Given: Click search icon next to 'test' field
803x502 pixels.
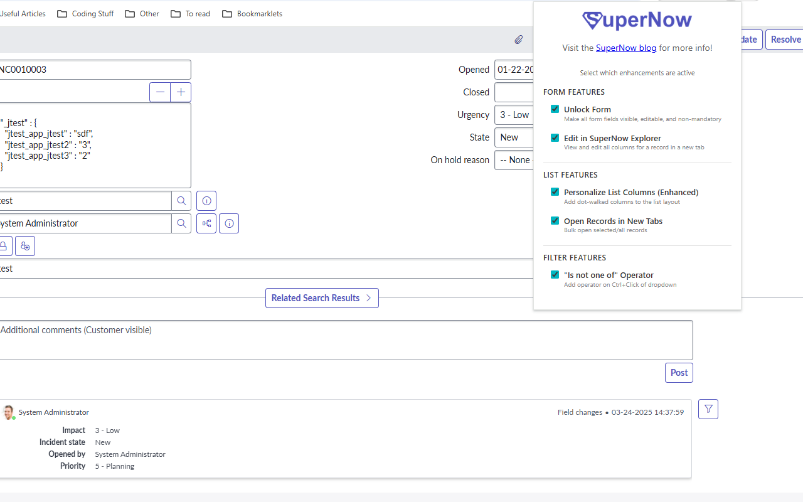Looking at the screenshot, I should pyautogui.click(x=181, y=201).
